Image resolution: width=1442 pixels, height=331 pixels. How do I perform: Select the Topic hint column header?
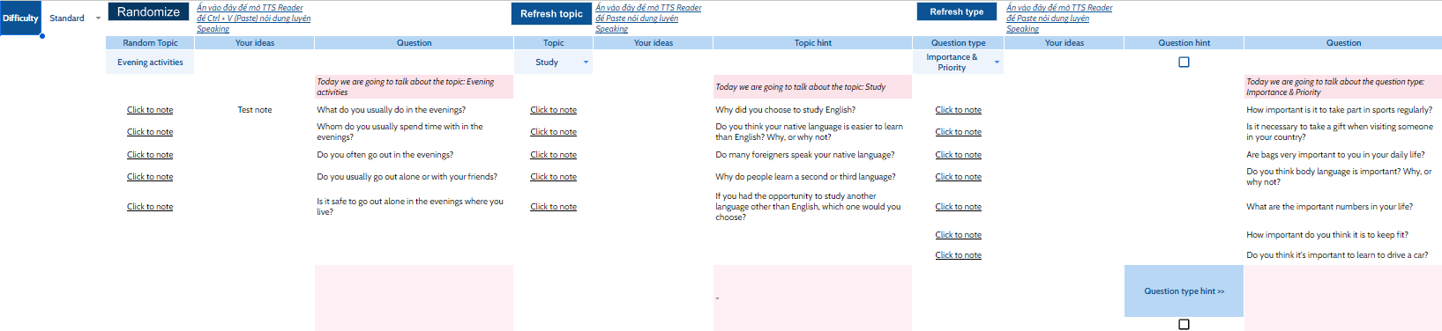point(812,43)
